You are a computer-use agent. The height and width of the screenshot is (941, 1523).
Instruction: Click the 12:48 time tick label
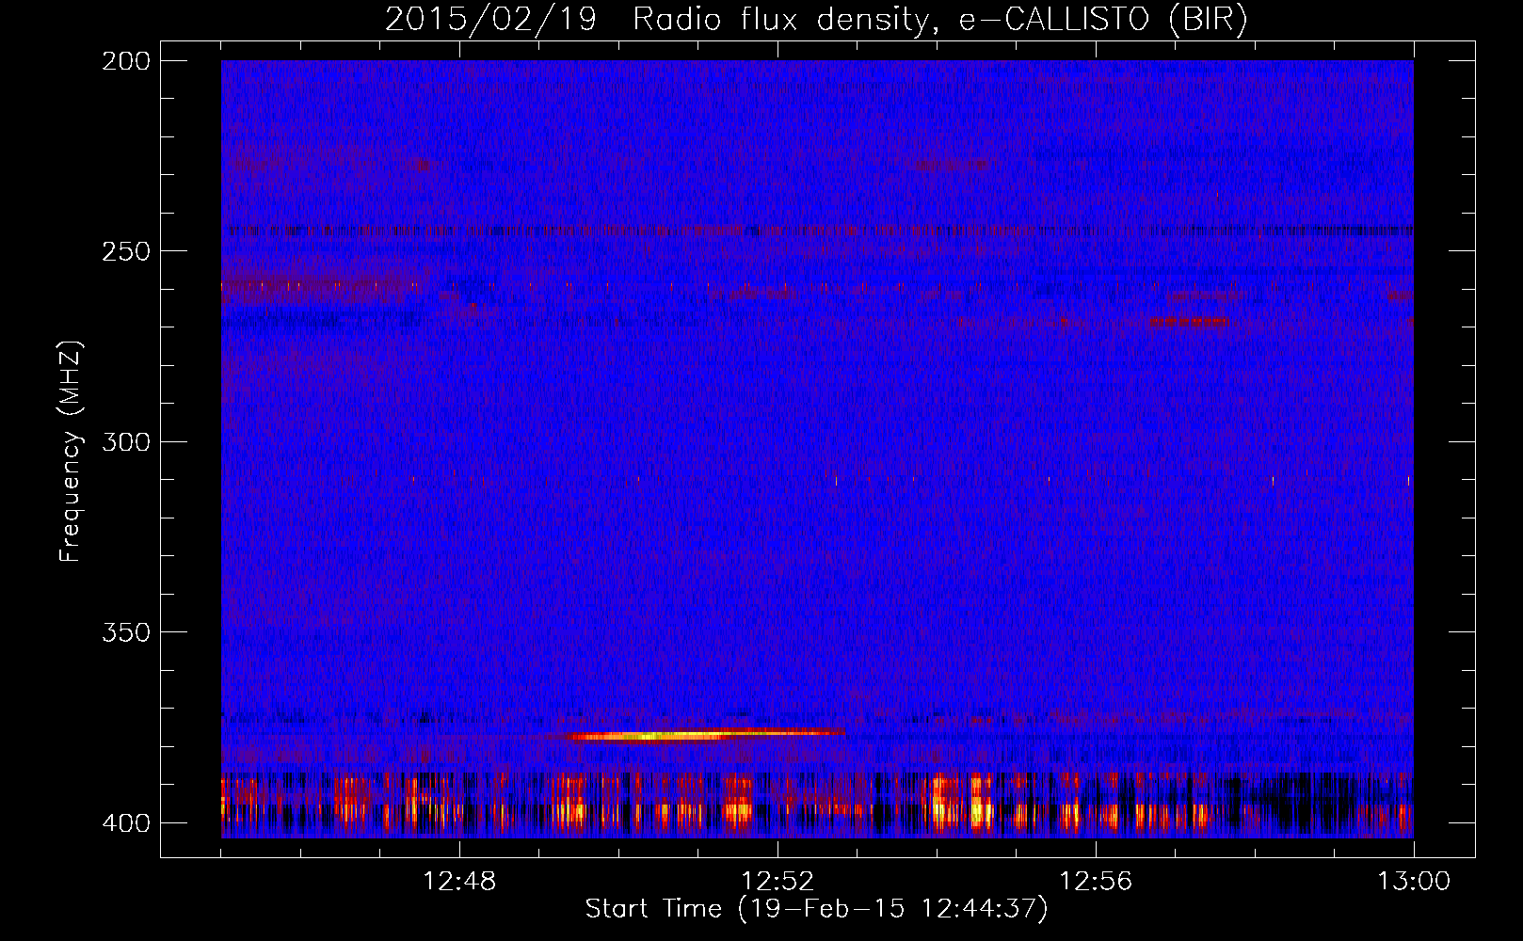pos(459,882)
